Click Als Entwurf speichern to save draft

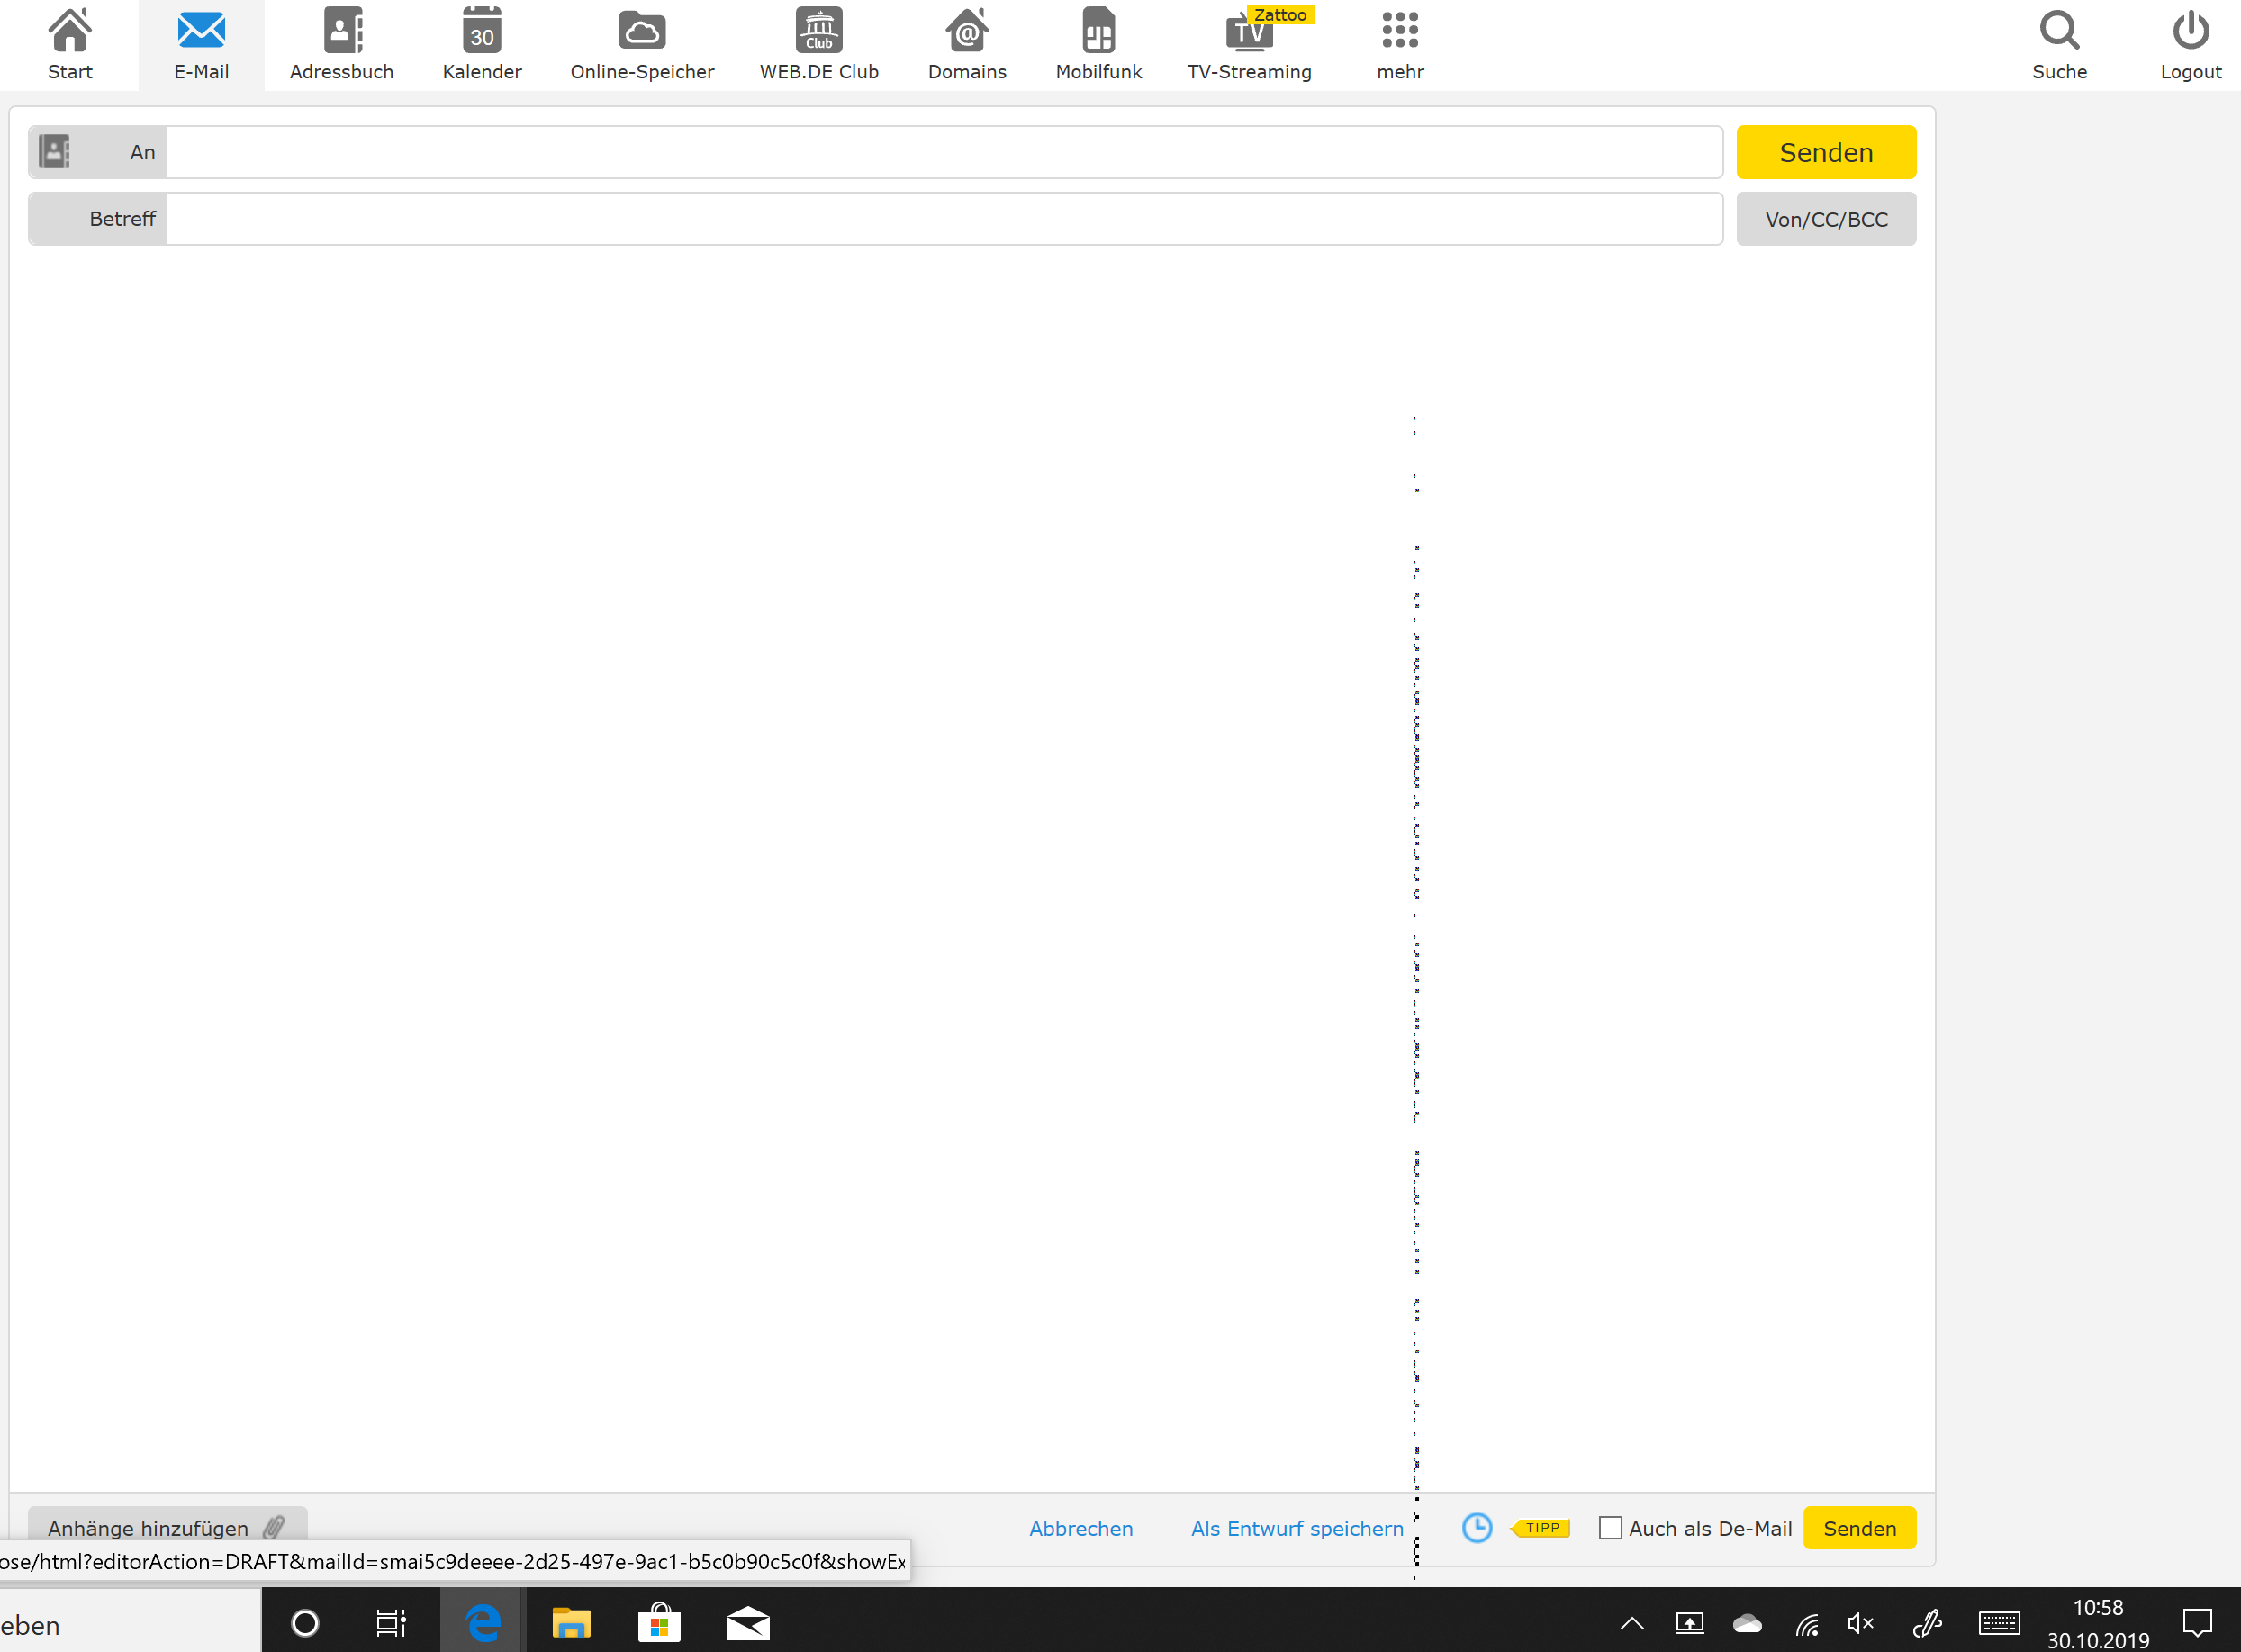1295,1527
